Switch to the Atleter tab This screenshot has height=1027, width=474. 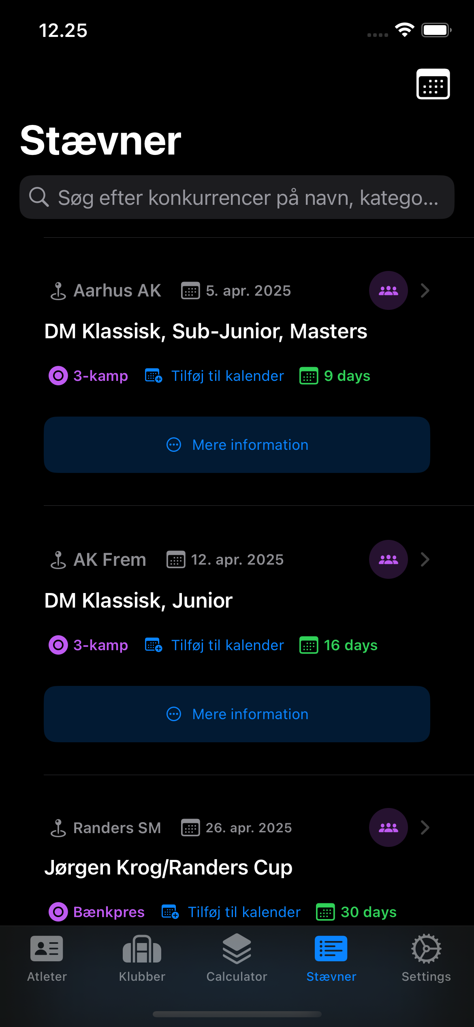tap(47, 958)
